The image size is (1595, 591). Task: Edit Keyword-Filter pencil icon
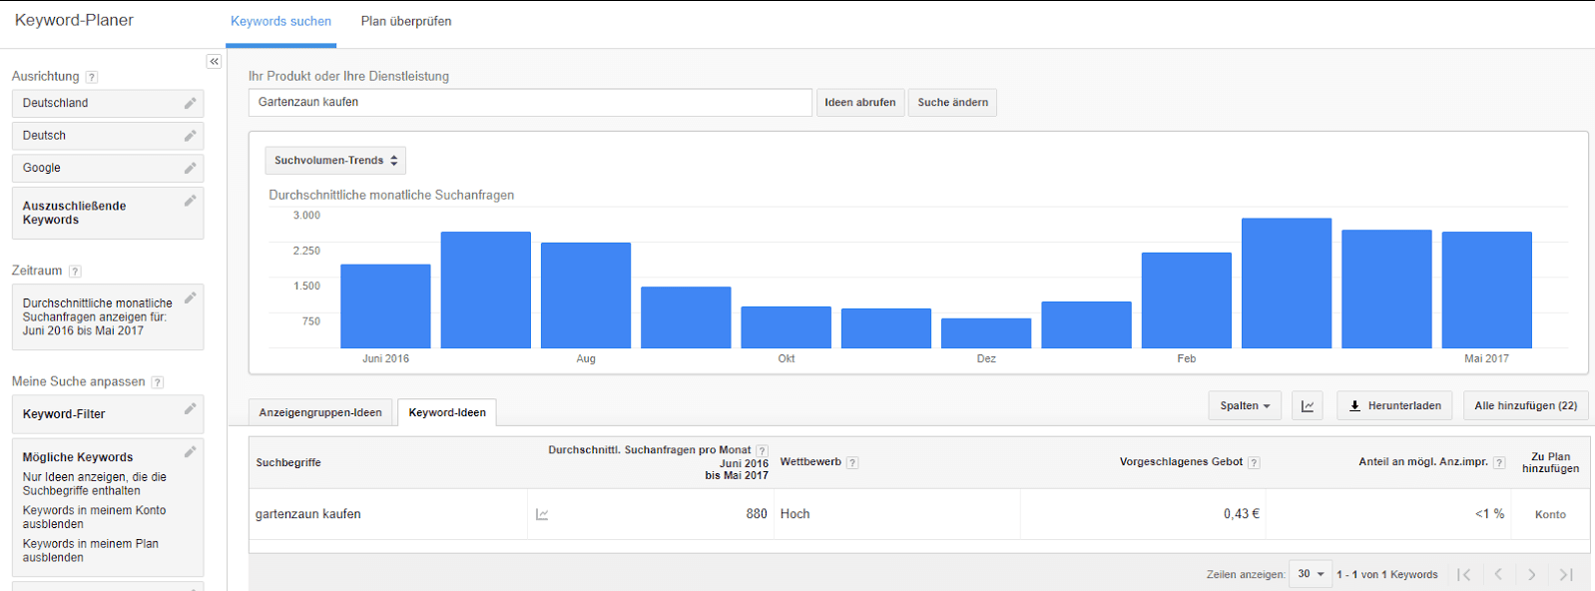[190, 408]
